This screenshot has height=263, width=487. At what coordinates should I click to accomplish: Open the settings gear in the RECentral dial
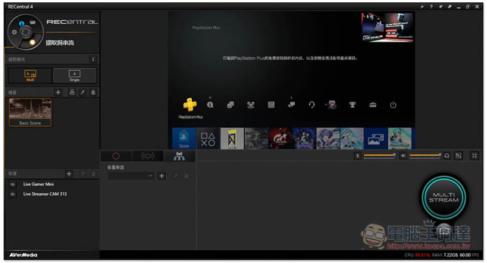click(x=14, y=32)
